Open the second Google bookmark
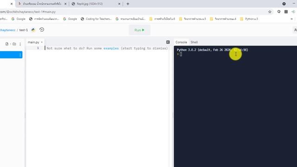 70,19
